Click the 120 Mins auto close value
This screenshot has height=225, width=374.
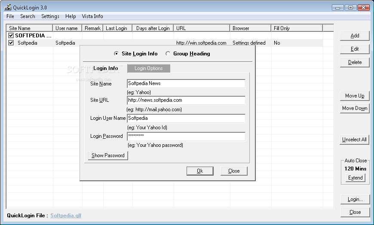356,169
